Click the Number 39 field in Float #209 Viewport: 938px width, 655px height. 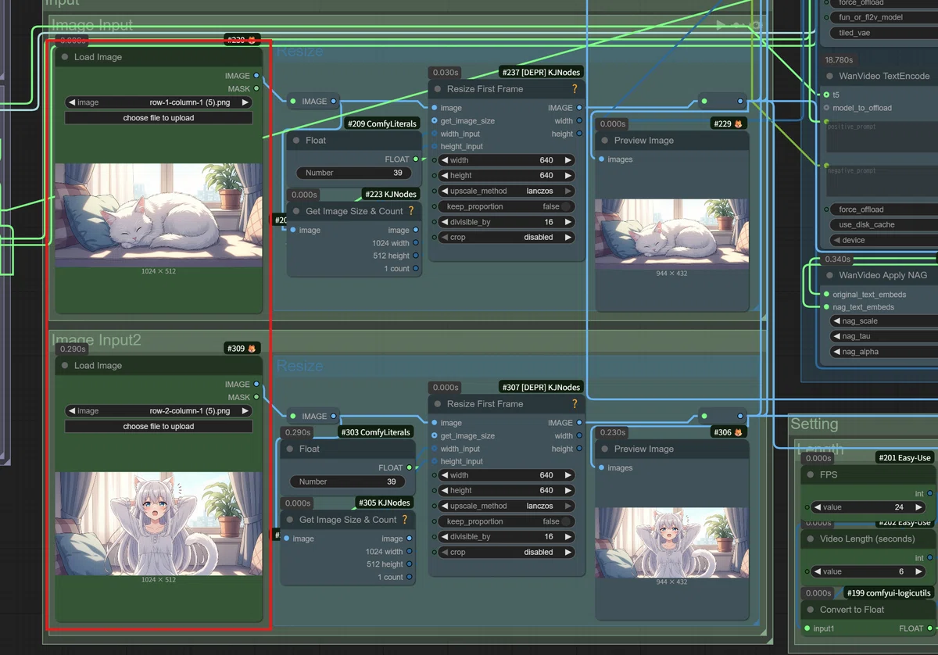[354, 173]
